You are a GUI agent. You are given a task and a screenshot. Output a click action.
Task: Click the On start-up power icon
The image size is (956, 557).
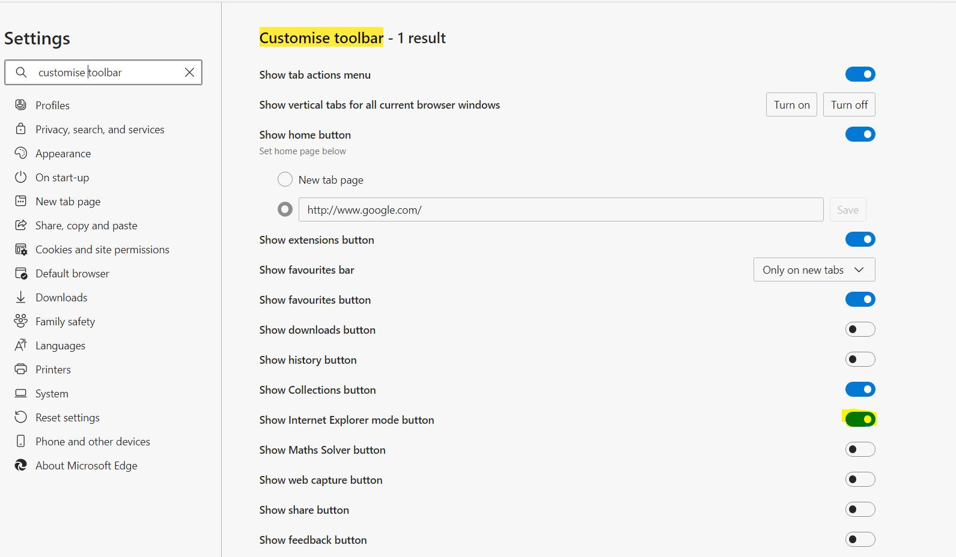pyautogui.click(x=21, y=177)
